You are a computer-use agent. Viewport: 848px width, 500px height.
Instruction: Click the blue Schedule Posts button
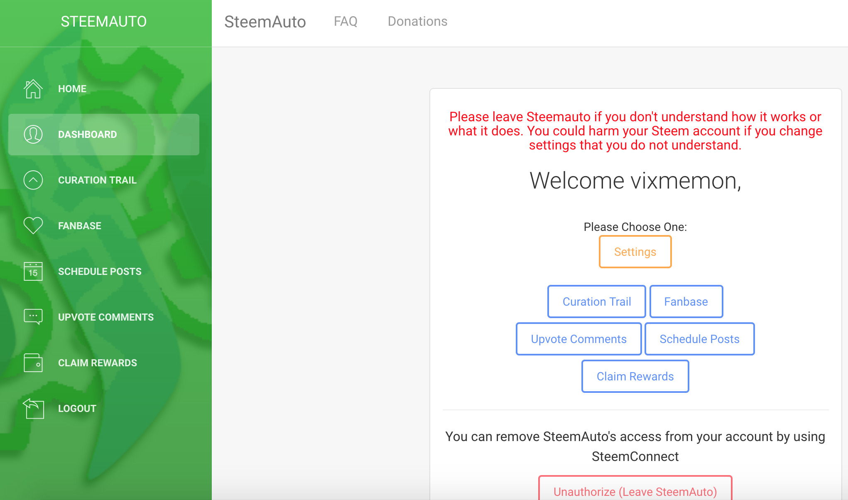pyautogui.click(x=699, y=339)
